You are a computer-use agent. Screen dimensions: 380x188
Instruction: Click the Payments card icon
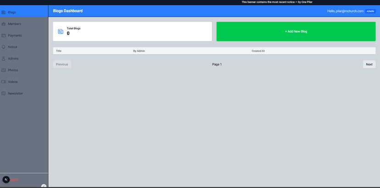(3, 35)
